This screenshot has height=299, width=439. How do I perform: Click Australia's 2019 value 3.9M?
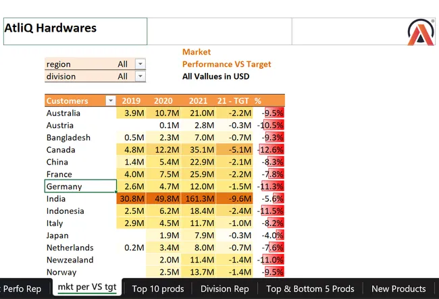click(x=131, y=113)
